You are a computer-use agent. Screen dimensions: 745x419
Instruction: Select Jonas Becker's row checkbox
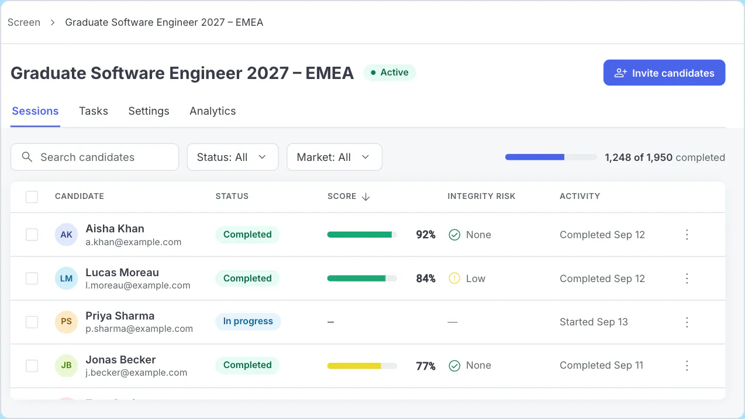point(32,366)
